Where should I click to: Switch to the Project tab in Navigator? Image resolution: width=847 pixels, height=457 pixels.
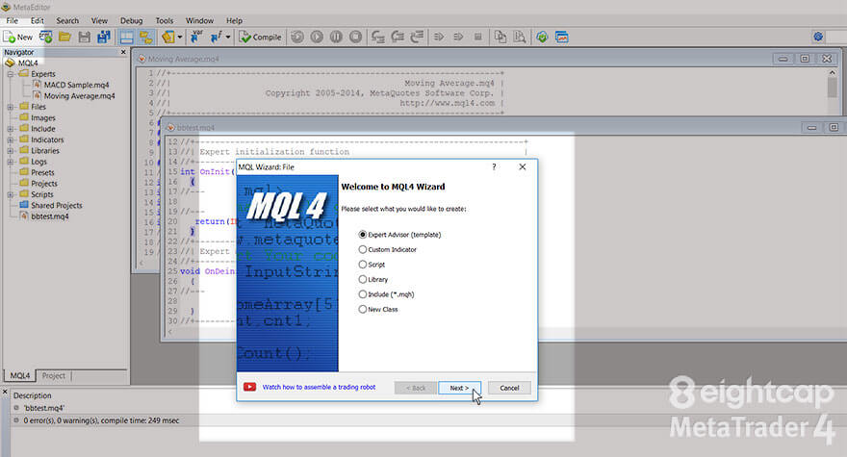point(54,375)
